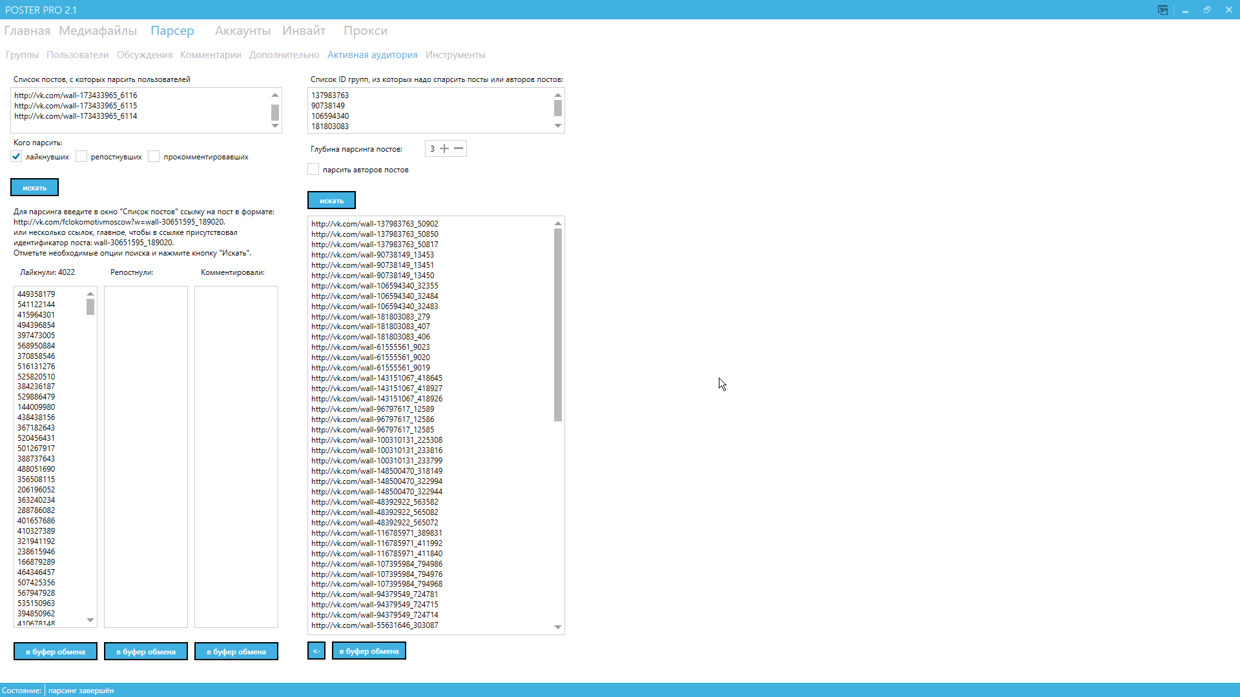Check 'парсить авторов постов' option

(313, 170)
